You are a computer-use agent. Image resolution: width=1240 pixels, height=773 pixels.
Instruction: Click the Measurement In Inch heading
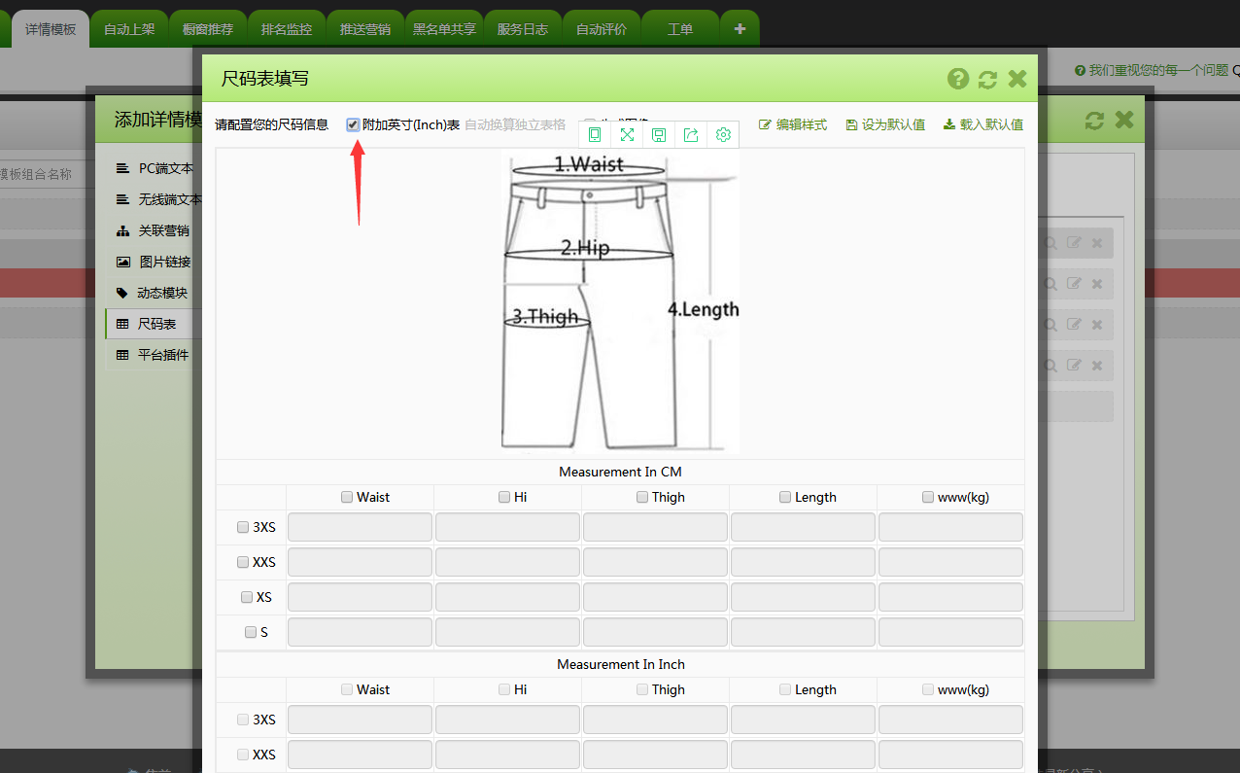coord(620,664)
